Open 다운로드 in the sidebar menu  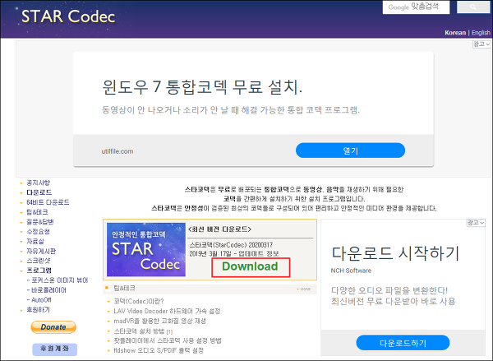[39, 192]
